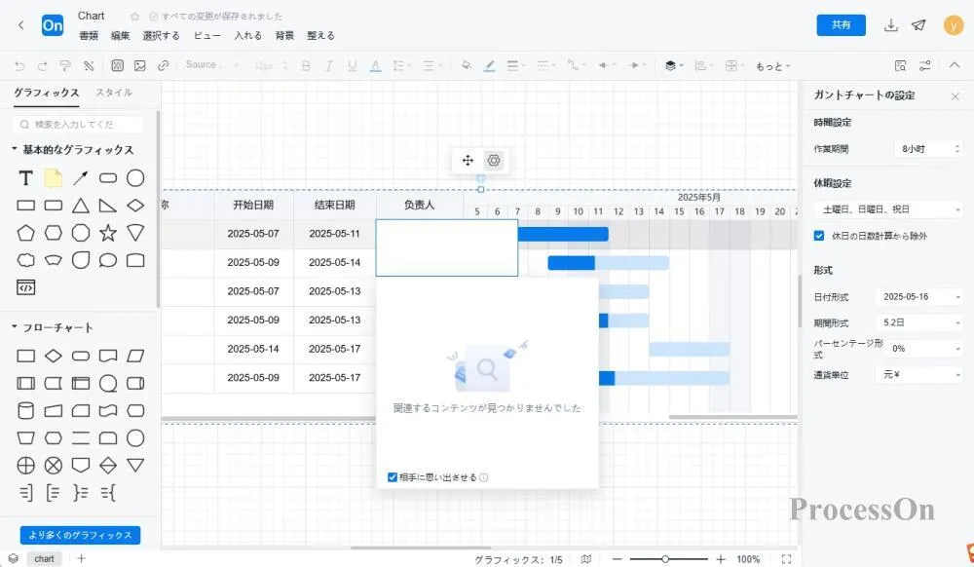Open the period format '5.2日' dropdown
This screenshot has height=567, width=974.
click(919, 322)
